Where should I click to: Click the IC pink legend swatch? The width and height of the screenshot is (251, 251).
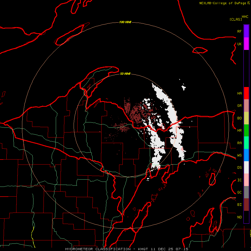click(246, 180)
